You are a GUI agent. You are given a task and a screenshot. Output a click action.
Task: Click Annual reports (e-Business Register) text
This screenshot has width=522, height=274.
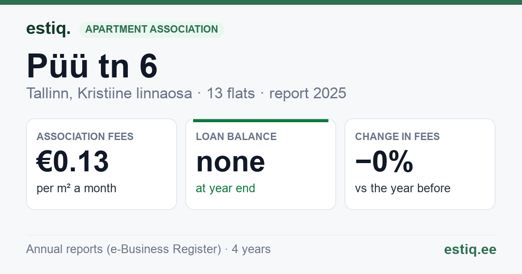124,249
